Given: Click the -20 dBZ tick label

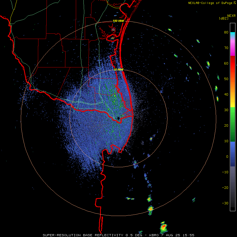Looking at the screenshot, I should coord(225,188).
